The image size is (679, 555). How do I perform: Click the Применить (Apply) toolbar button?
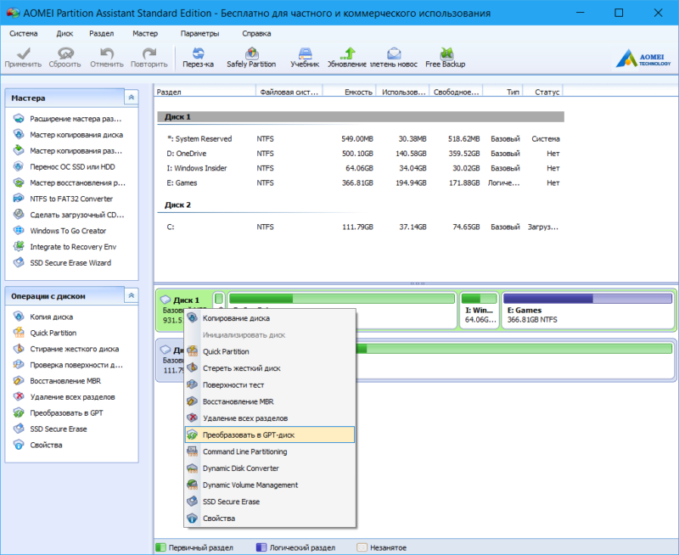[x=22, y=56]
